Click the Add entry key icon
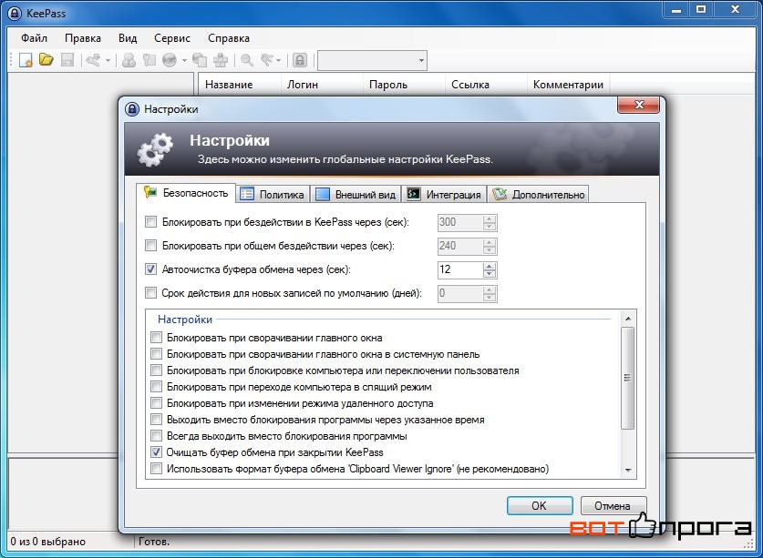The width and height of the screenshot is (763, 558). point(93,60)
